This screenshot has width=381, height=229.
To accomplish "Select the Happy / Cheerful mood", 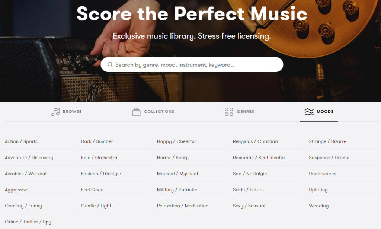I will click(176, 141).
